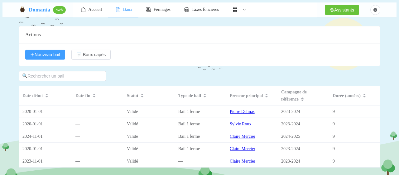399x175 pixels.
Task: Focus the Rechercher un bail search field
Action: point(62,76)
